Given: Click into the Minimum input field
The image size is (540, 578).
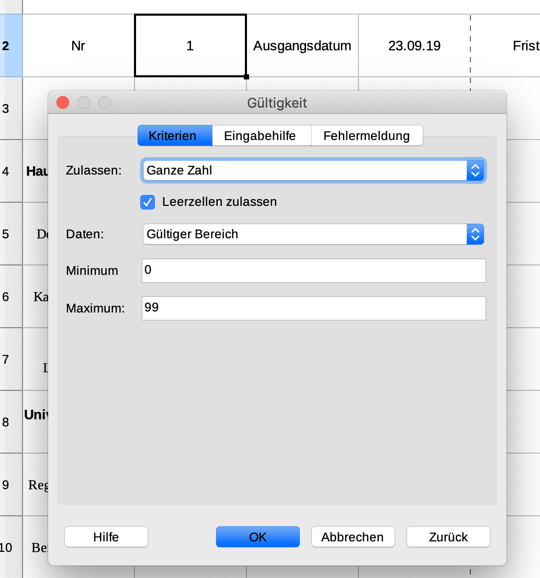Looking at the screenshot, I should click(x=314, y=271).
